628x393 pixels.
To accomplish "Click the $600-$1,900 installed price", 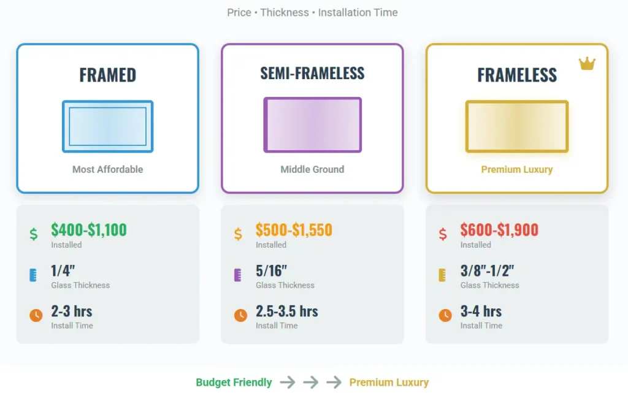I will click(499, 230).
